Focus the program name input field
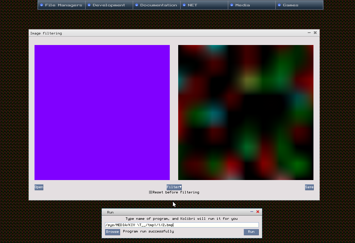The width and height of the screenshot is (355, 243). 181,225
